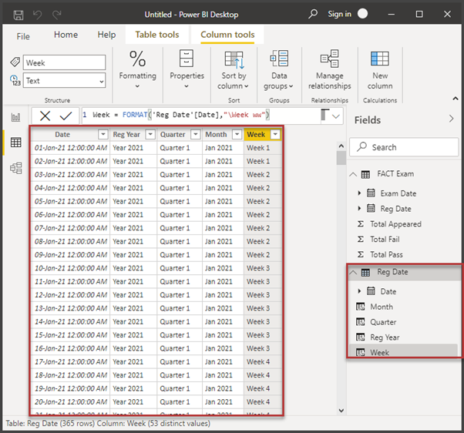Image resolution: width=464 pixels, height=433 pixels.
Task: Click inside the DAX formula bar
Action: coord(201,115)
